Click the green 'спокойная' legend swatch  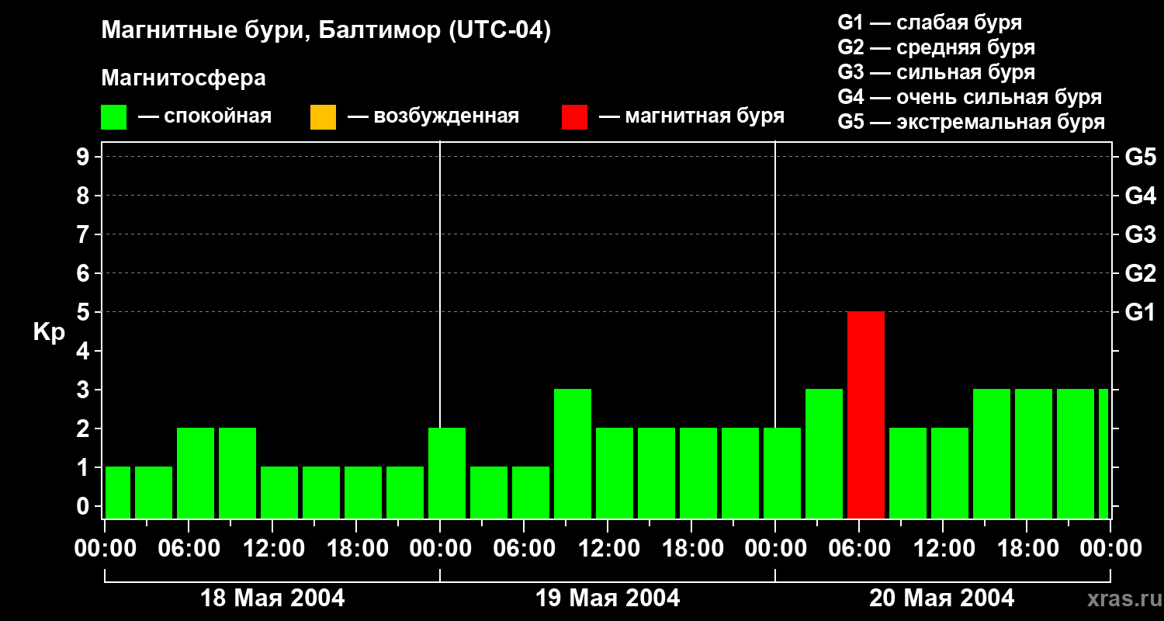click(x=114, y=117)
